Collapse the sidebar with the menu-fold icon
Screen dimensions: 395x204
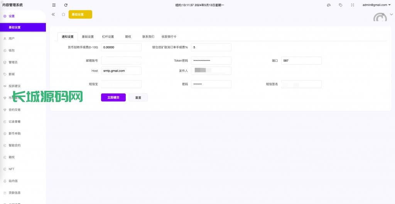(54, 5)
